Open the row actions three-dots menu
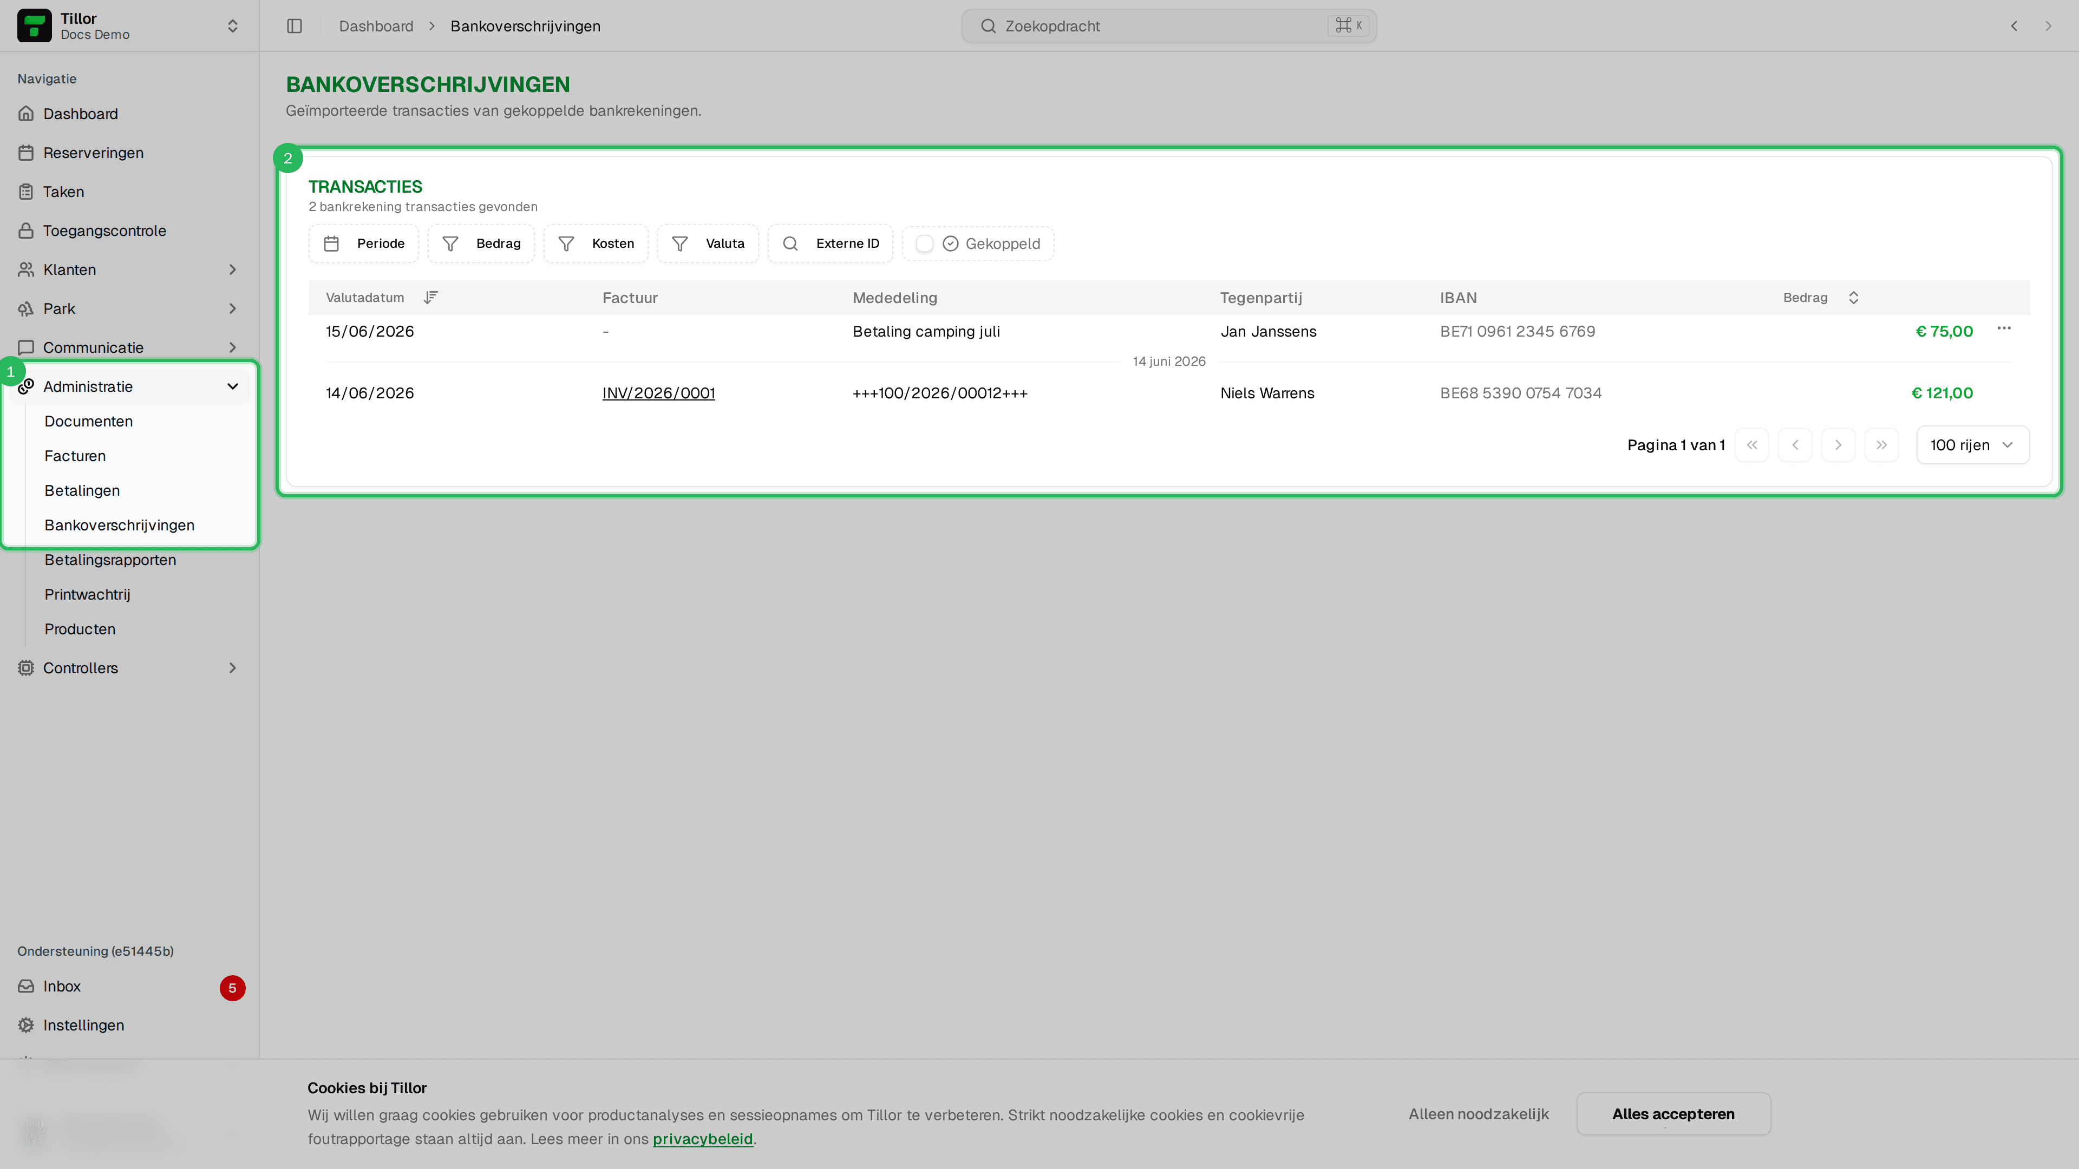The image size is (2079, 1169). coord(2004,329)
